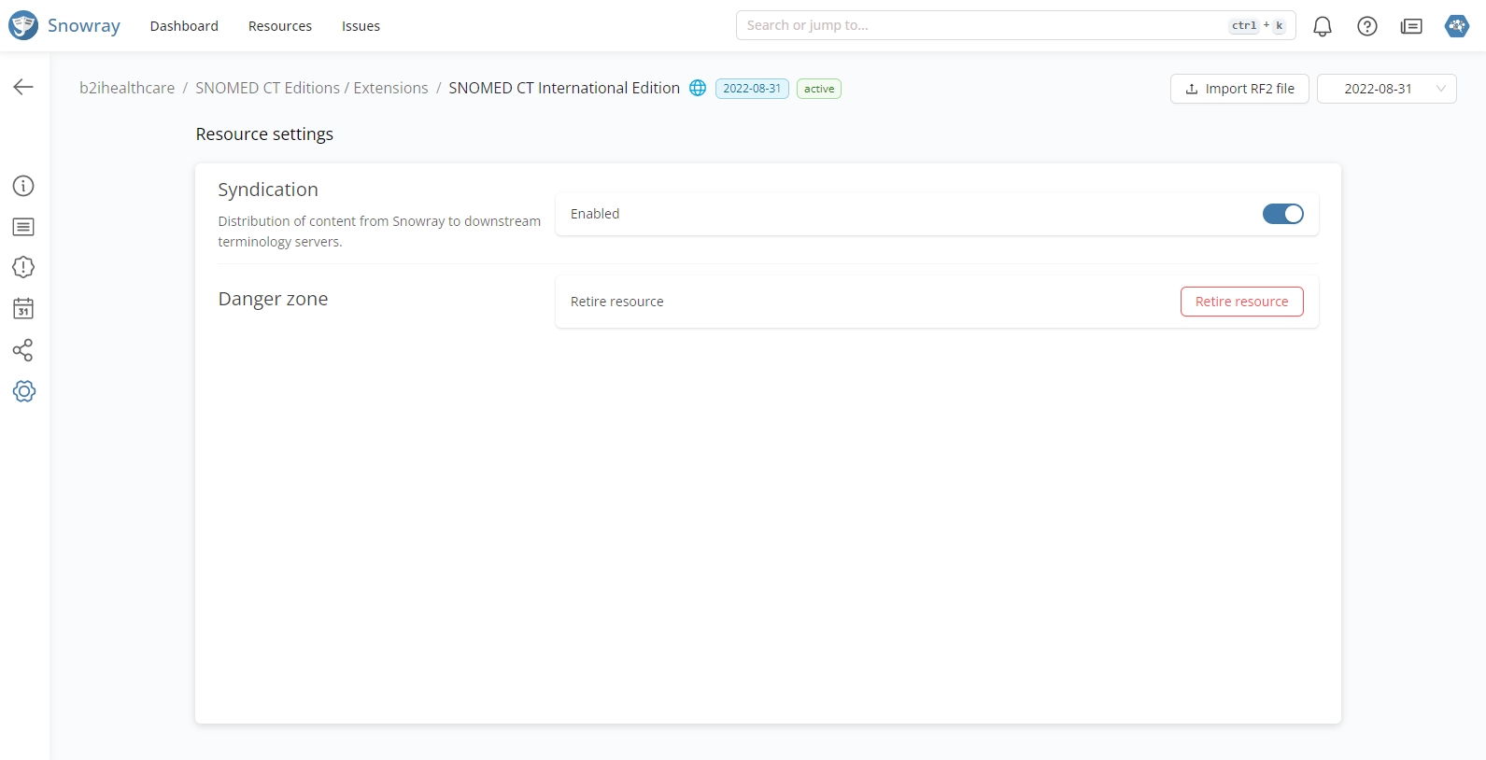Open the resource info sidebar icon
Screen dimensions: 1486x760
23,186
